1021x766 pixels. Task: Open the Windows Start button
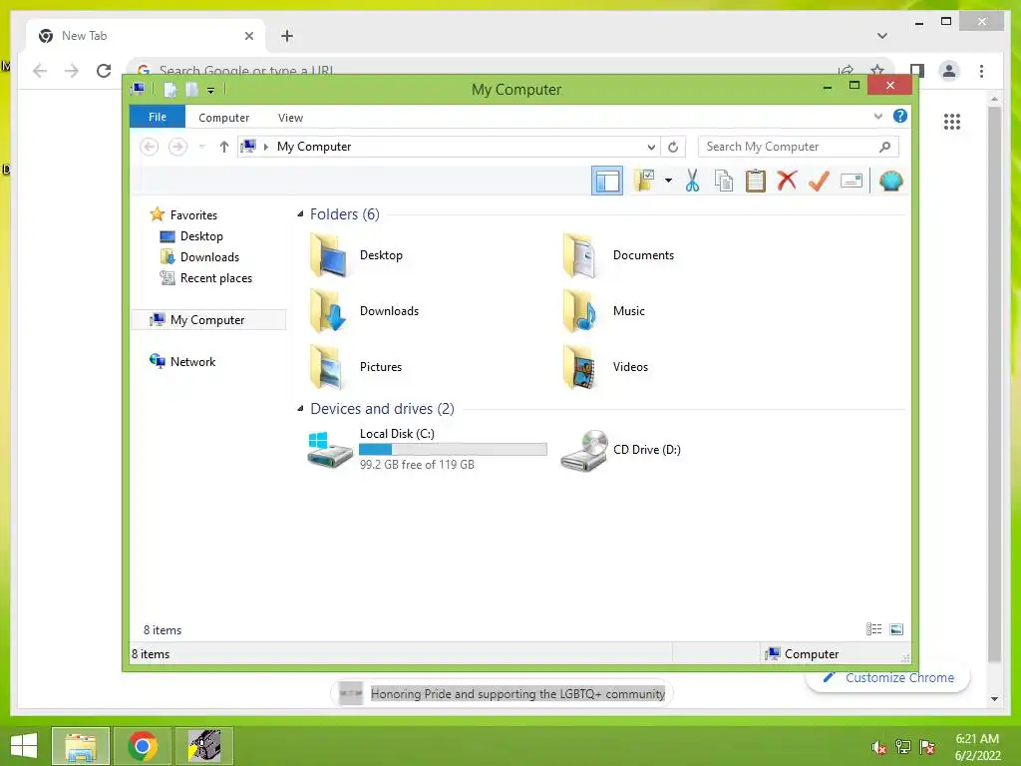click(24, 746)
